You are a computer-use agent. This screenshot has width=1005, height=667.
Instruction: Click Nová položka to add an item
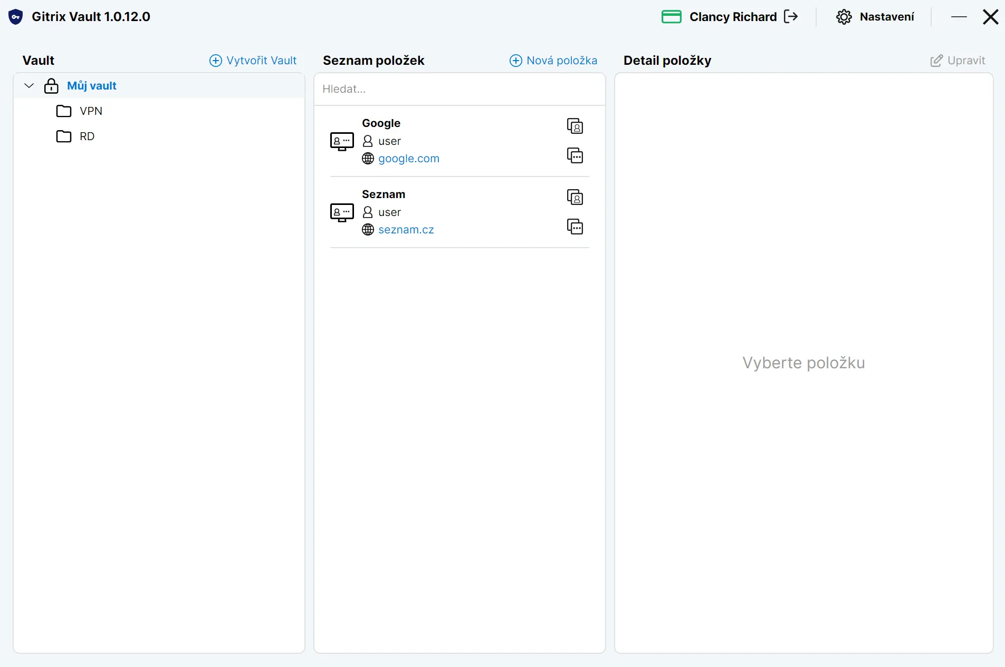(553, 61)
